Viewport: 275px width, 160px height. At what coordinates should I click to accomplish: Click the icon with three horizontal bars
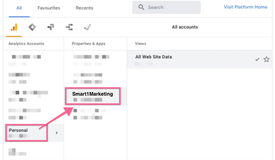(69, 27)
